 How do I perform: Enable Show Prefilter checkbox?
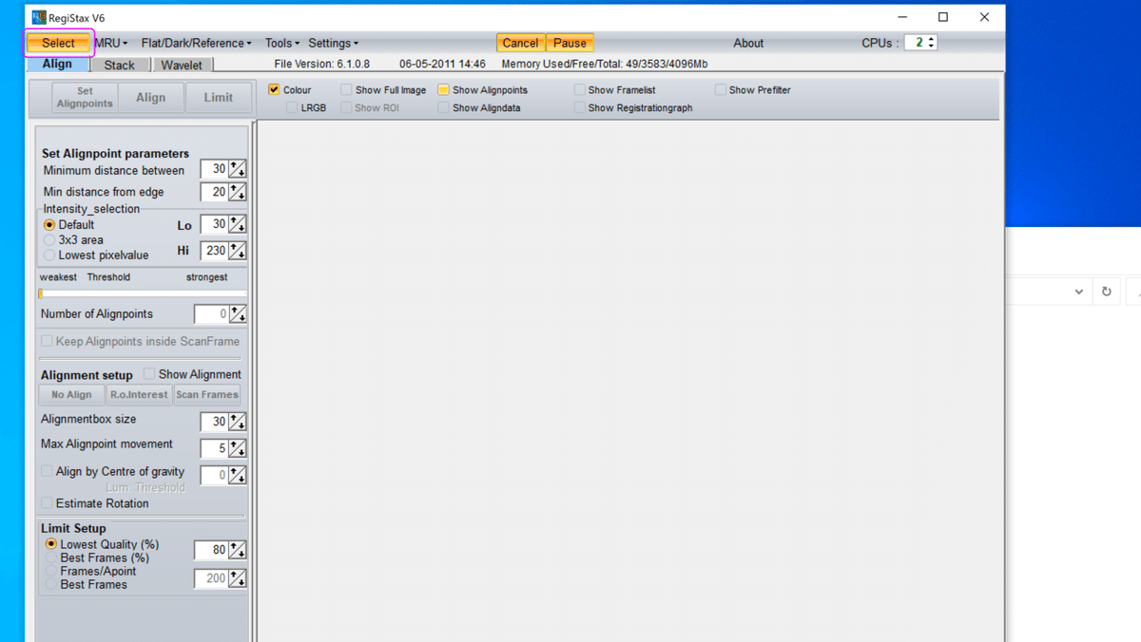pyautogui.click(x=721, y=90)
